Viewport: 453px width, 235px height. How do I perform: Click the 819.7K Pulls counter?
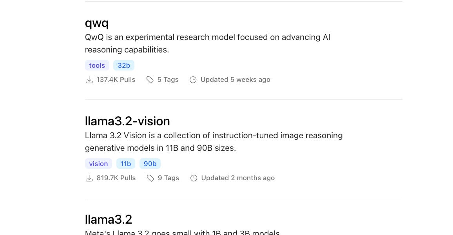(116, 178)
